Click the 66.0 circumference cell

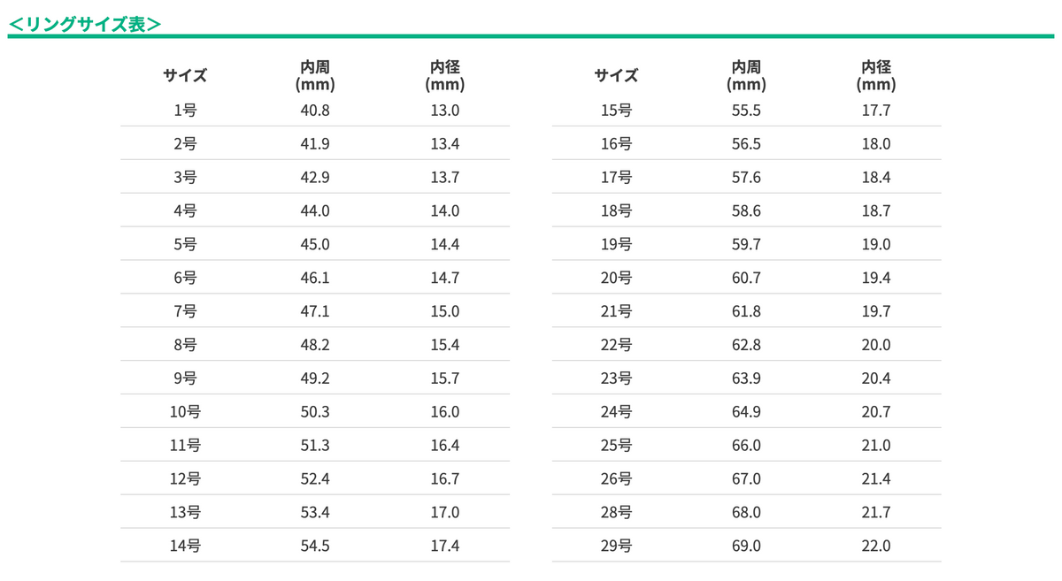click(746, 446)
